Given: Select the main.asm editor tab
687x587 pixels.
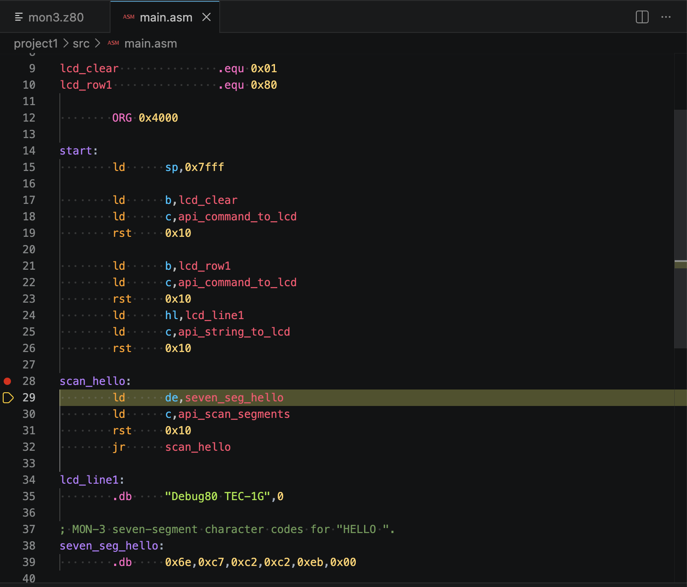Looking at the screenshot, I should click(165, 17).
